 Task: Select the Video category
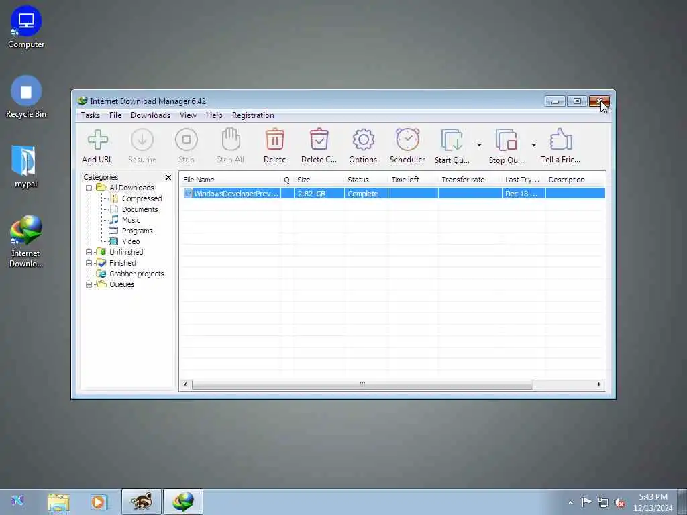(131, 241)
